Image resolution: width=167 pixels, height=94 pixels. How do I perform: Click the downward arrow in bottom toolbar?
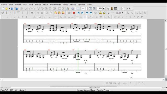click(134, 83)
